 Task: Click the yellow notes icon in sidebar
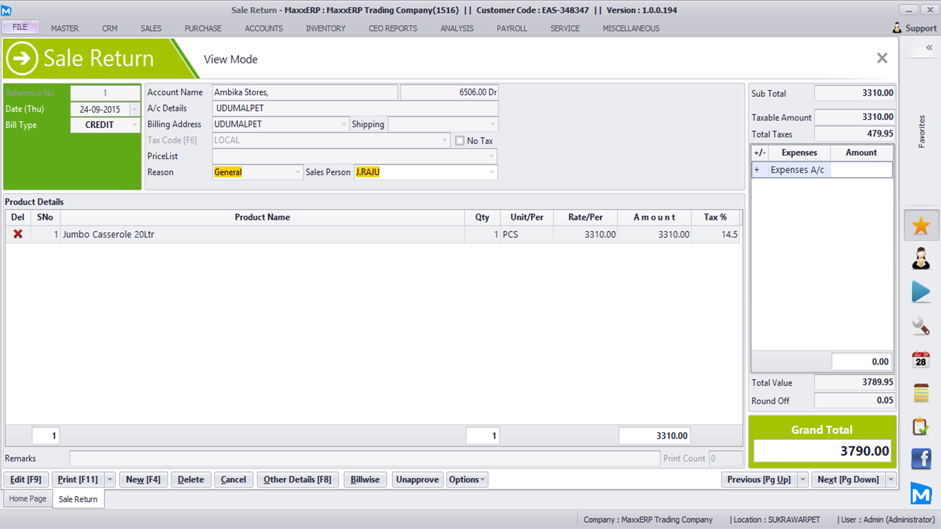pyautogui.click(x=921, y=393)
